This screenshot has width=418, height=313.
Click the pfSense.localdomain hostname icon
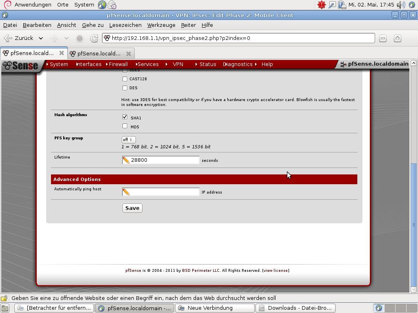[343, 64]
